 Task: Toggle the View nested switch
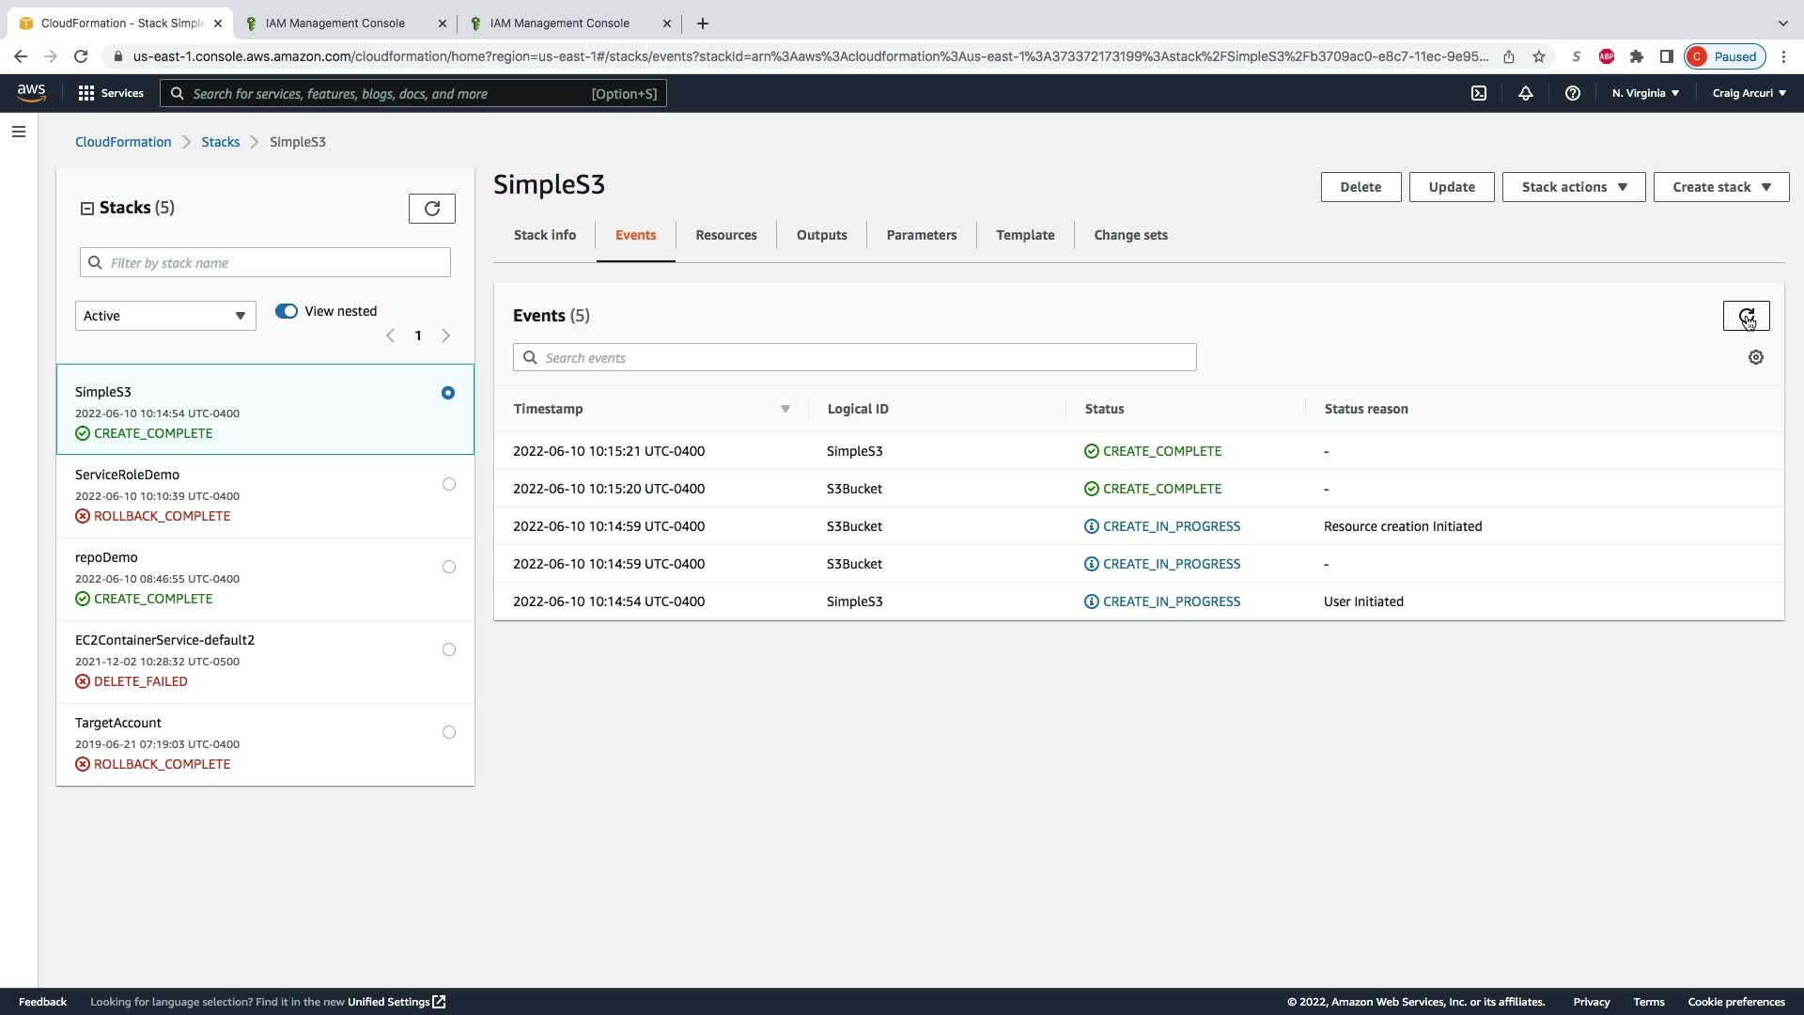coord(287,311)
